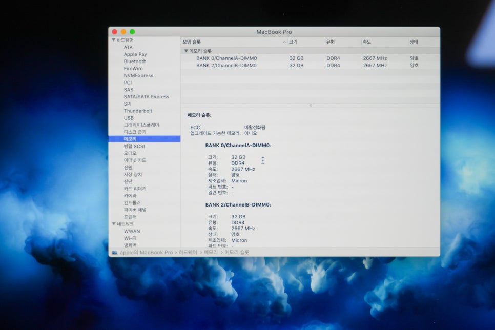The height and width of the screenshot is (330, 495).
Task: Select SPI in the sidebar
Action: (x=128, y=104)
